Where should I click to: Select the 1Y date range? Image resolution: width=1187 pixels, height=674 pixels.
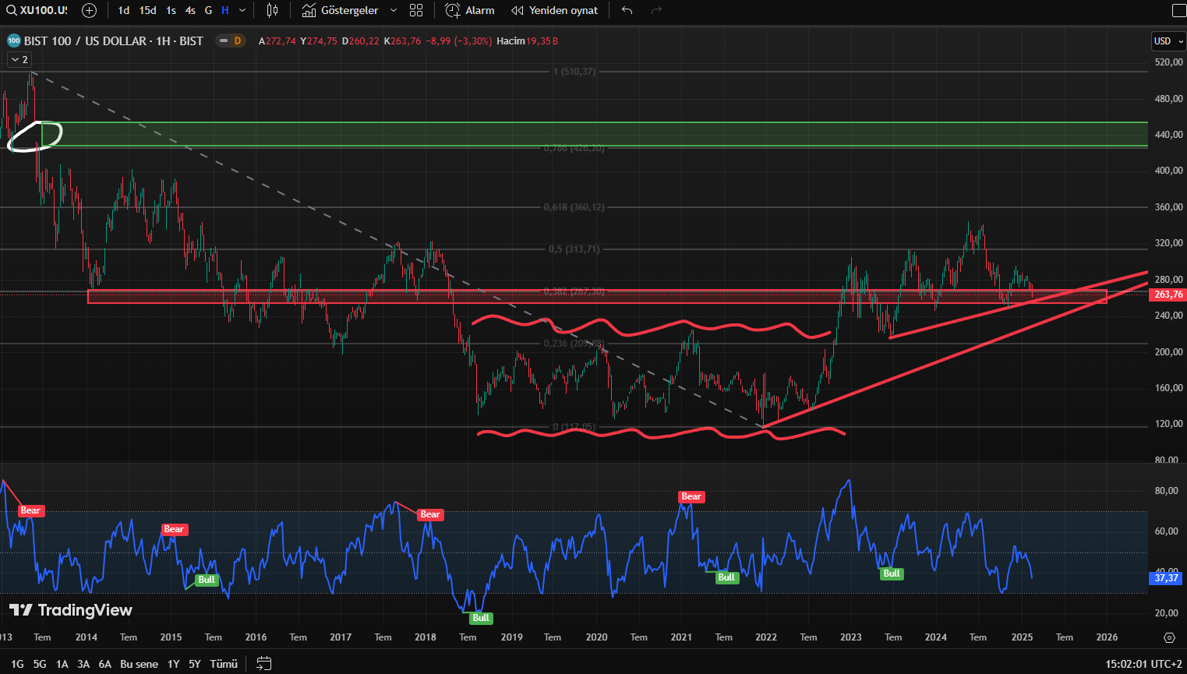174,664
